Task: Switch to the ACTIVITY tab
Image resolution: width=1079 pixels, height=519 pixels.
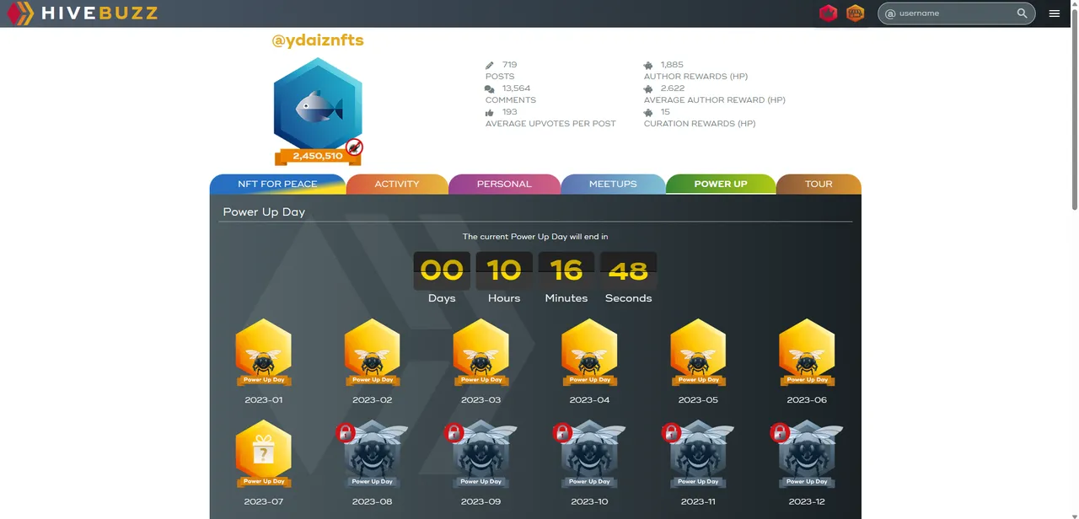Action: [x=397, y=184]
